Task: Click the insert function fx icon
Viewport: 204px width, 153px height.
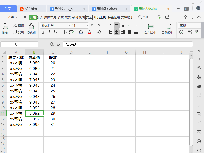Action: pos(59,44)
